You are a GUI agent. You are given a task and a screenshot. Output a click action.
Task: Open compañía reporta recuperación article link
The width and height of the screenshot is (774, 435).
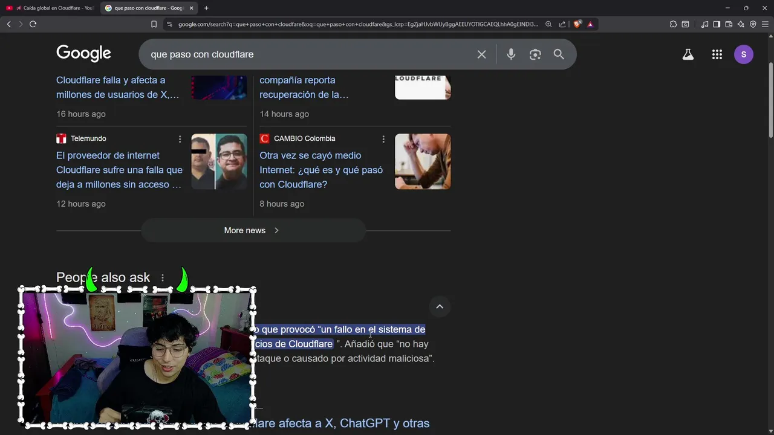point(304,87)
